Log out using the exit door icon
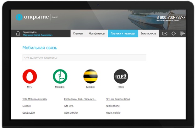The height and width of the screenshot is (128, 196). point(182,34)
